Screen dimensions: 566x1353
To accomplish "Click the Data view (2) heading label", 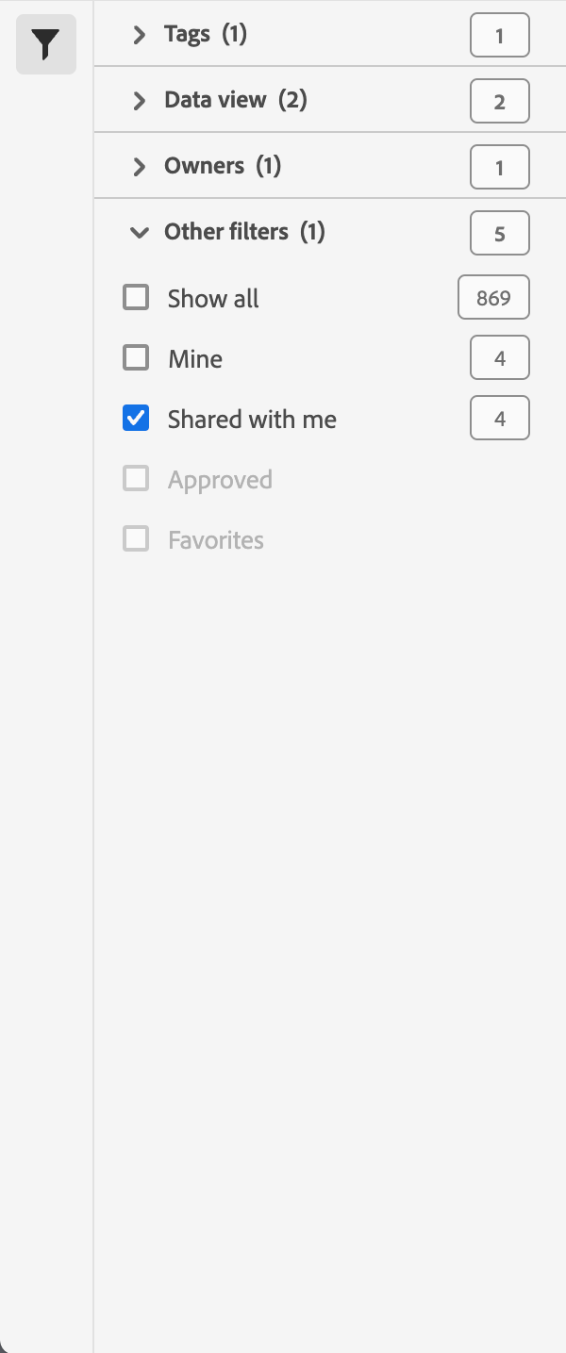I will [236, 100].
